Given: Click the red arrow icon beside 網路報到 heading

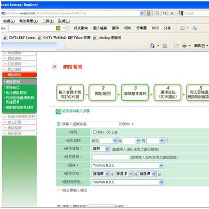Looking at the screenshot, I should coord(55,67).
